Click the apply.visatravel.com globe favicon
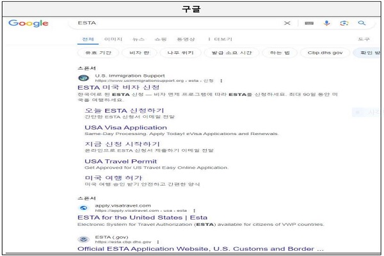This screenshot has height=256, width=384. click(83, 208)
